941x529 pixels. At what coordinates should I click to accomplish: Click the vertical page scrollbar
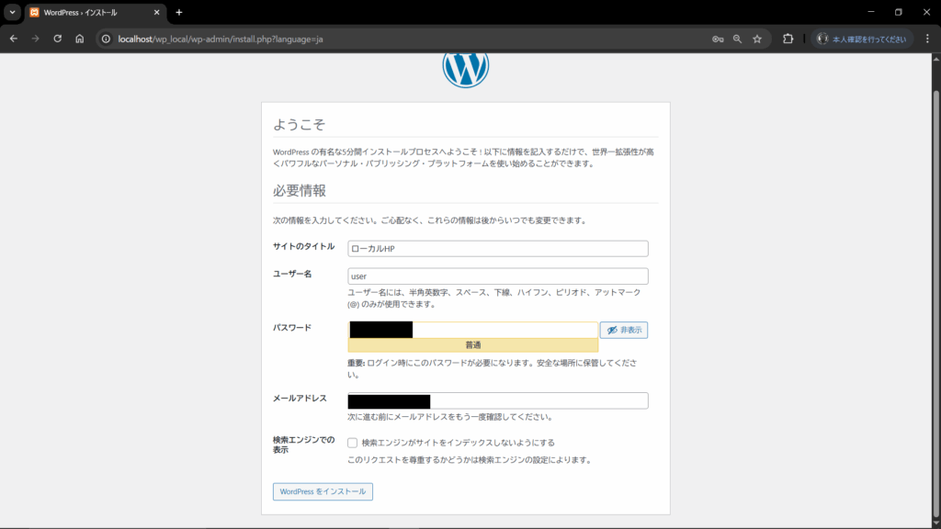point(936,305)
